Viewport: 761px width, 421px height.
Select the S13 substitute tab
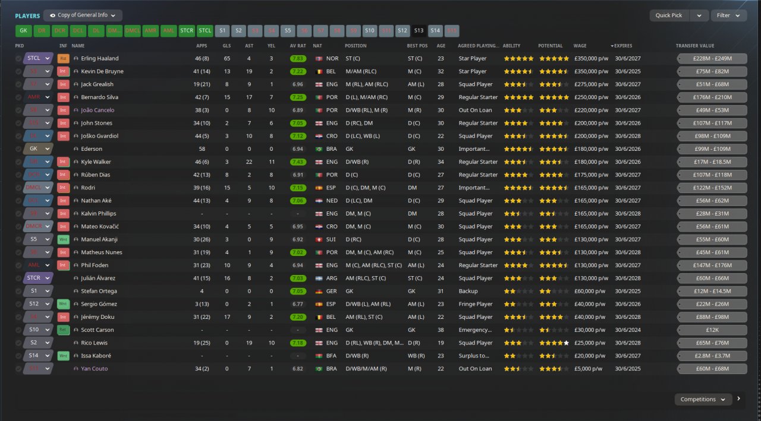419,31
